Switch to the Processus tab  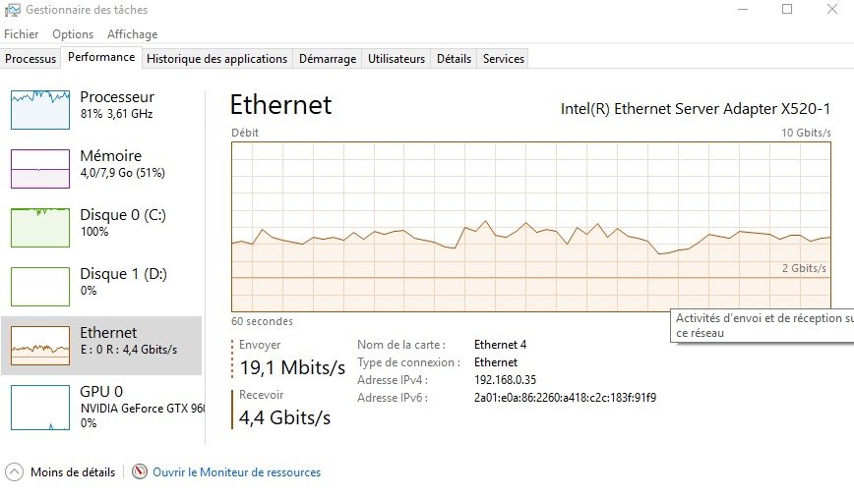coord(30,59)
